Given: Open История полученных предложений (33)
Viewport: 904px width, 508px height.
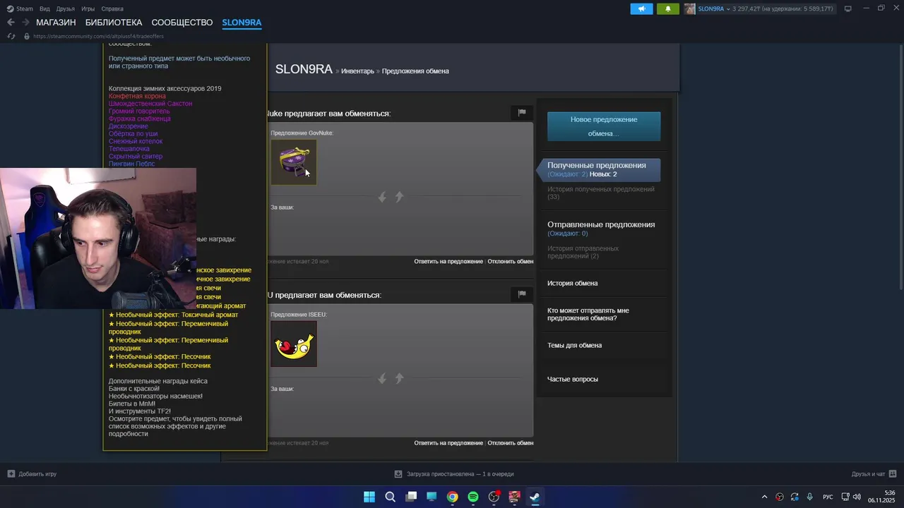Looking at the screenshot, I should point(601,193).
